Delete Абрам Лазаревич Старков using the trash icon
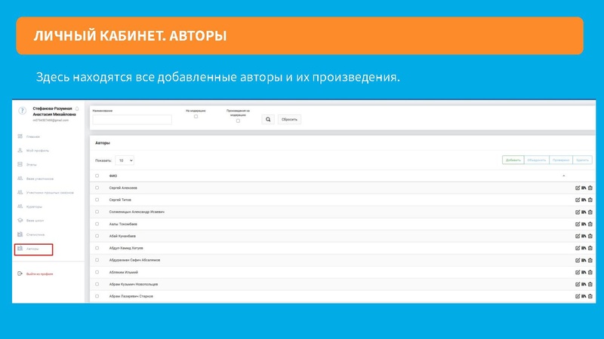 pos(590,296)
